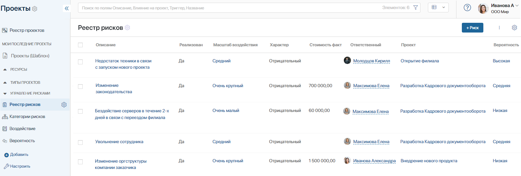
Task: Click the risk search input field
Action: [229, 8]
